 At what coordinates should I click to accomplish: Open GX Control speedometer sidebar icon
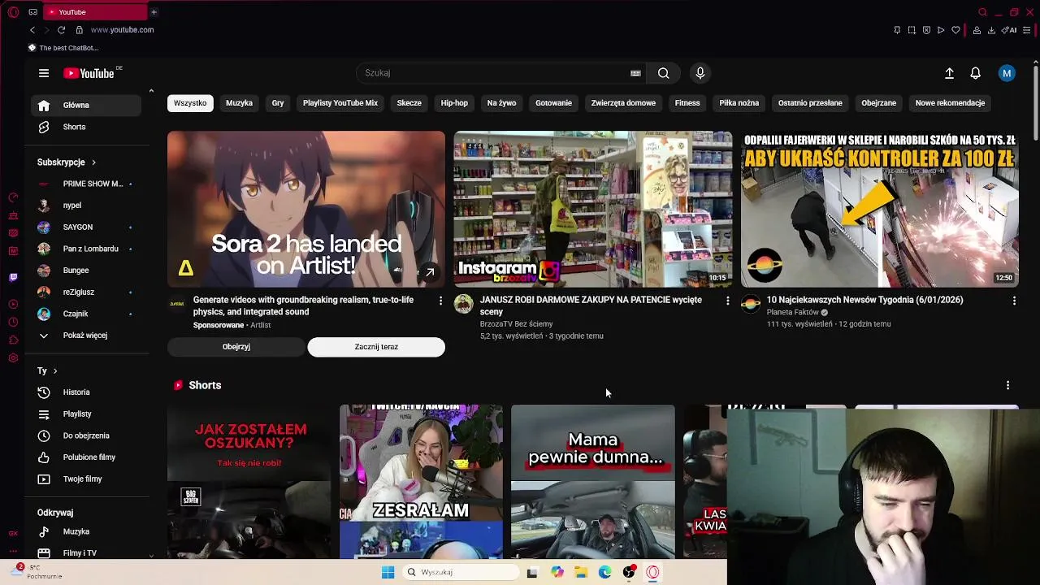point(13,197)
